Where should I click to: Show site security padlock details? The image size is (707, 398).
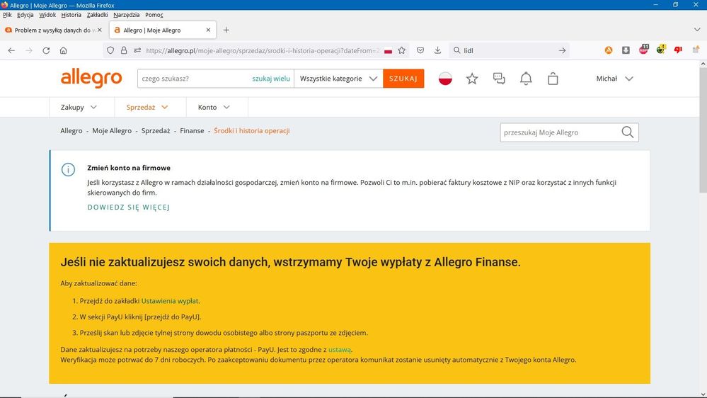point(124,50)
